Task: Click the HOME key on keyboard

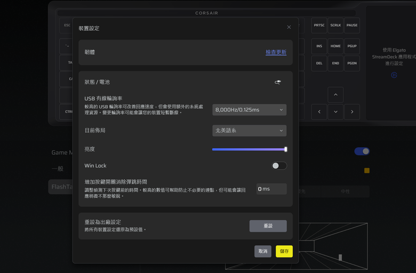Action: [x=335, y=46]
